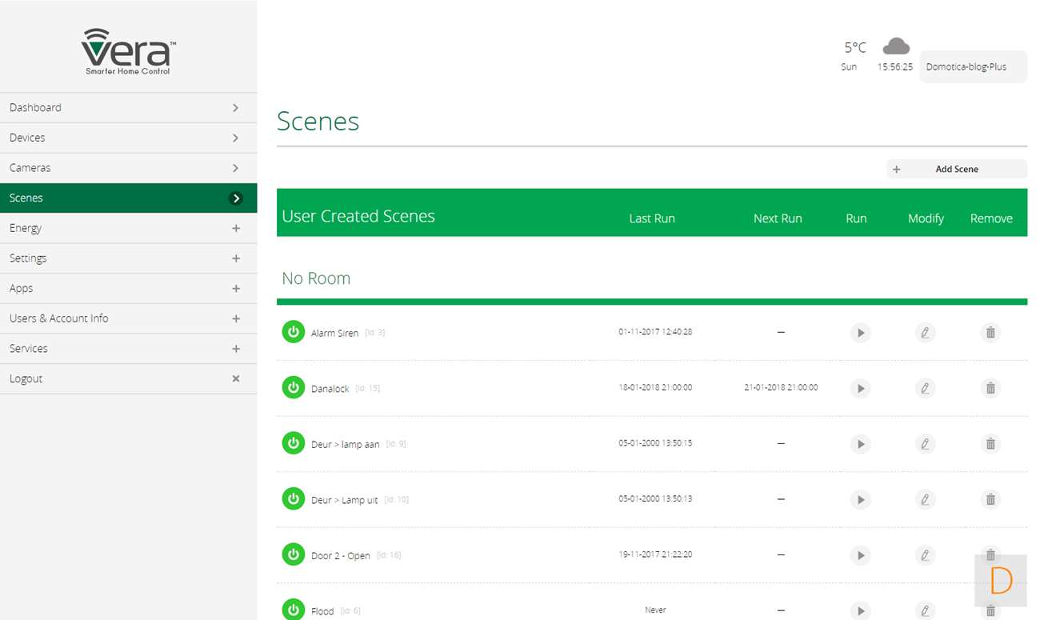The width and height of the screenshot is (1040, 620).
Task: Click the Add Scene button
Action: [956, 169]
